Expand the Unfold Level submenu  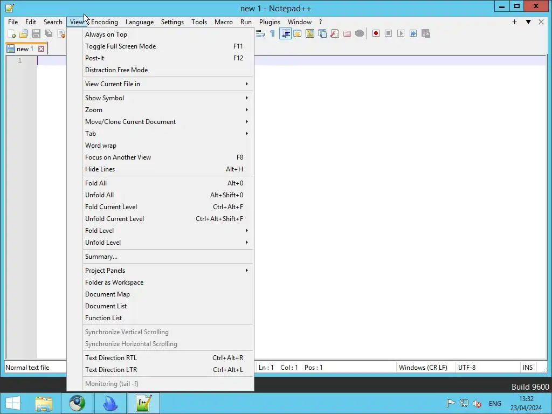click(168, 243)
